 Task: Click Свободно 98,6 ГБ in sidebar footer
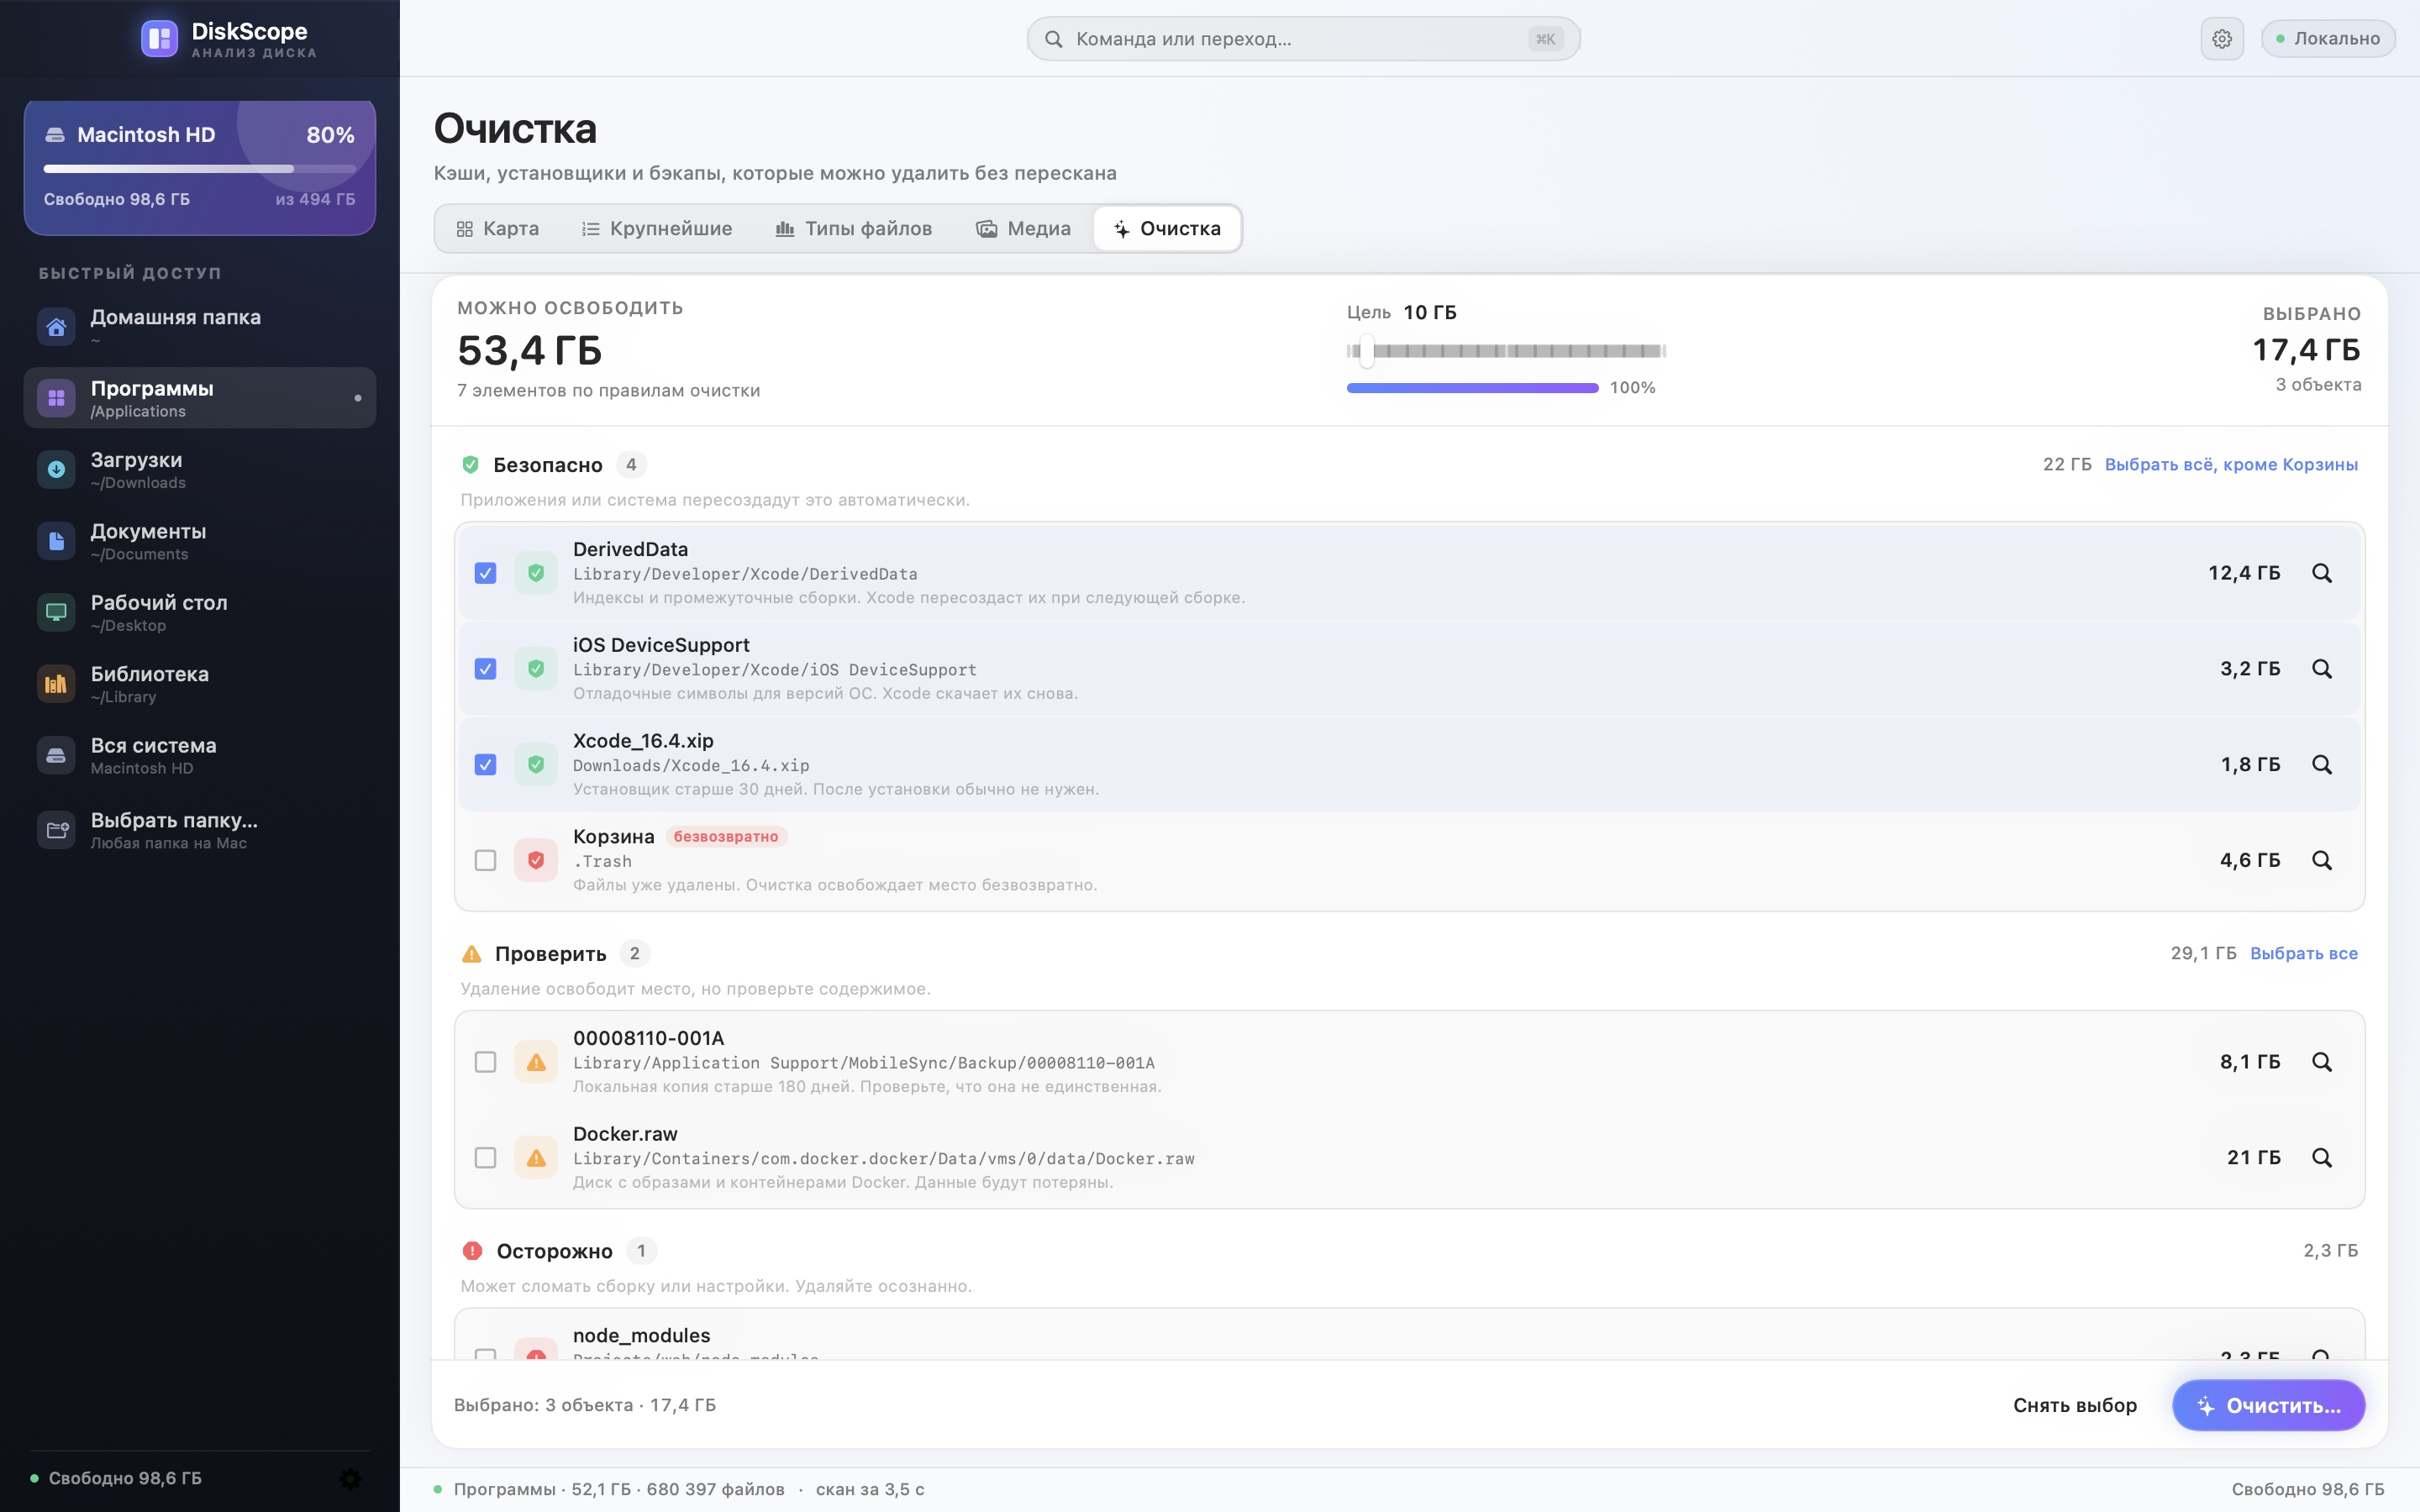(x=125, y=1478)
